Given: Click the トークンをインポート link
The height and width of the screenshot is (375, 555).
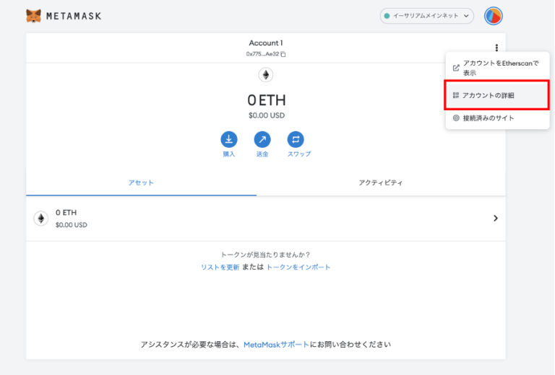Looking at the screenshot, I should coord(298,267).
